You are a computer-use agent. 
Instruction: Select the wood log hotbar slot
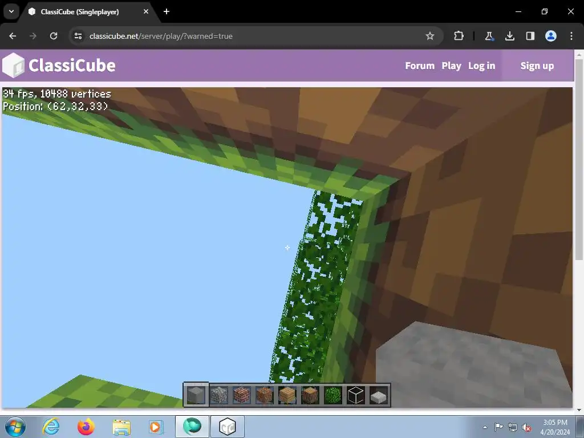310,395
